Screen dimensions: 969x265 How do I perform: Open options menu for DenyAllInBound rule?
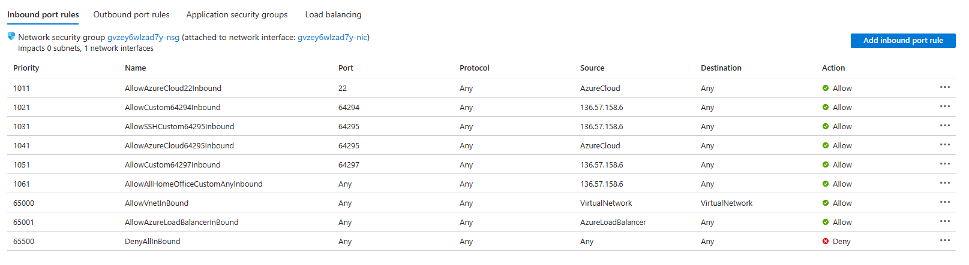(x=944, y=240)
